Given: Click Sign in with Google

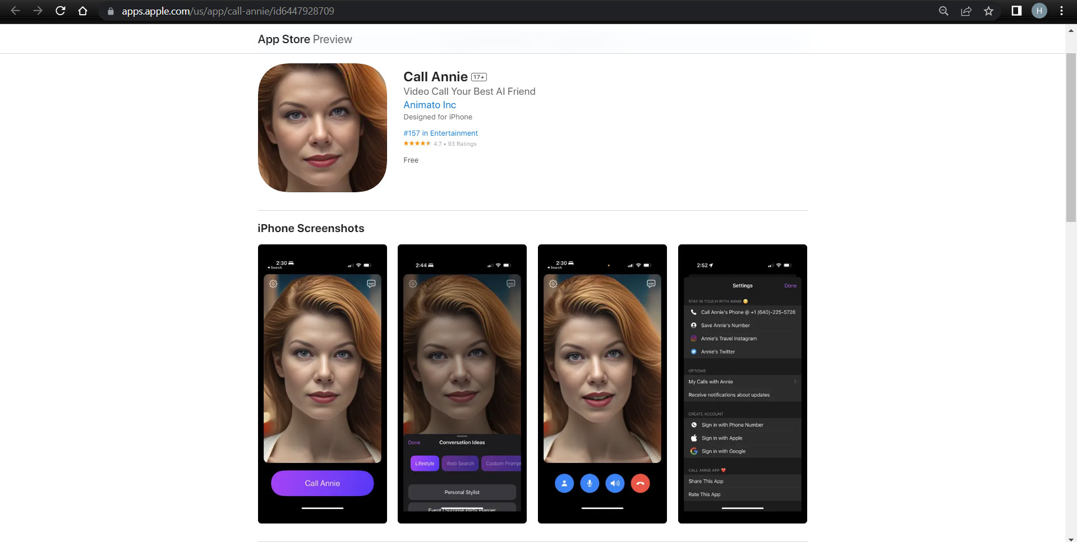Looking at the screenshot, I should click(742, 451).
